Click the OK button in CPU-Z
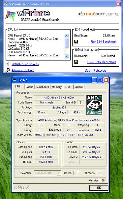 [99, 188]
